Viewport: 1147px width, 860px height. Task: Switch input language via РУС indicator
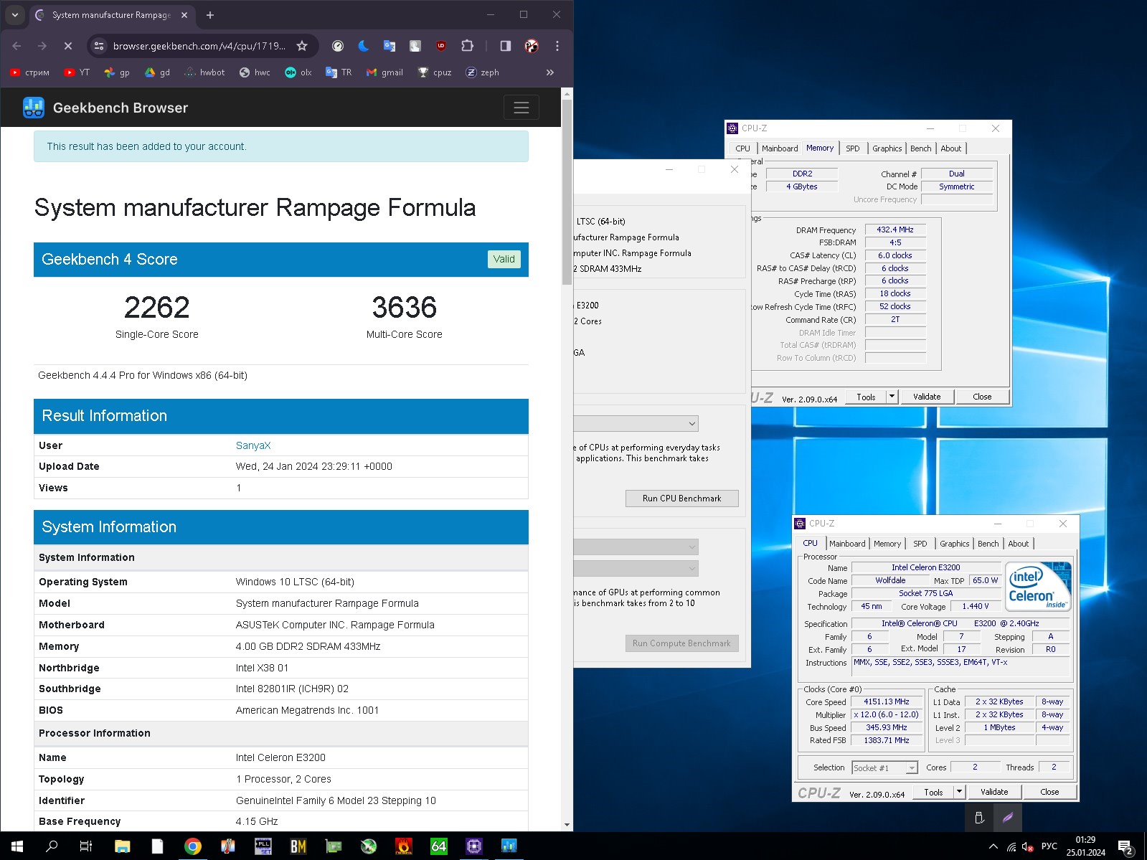[1049, 846]
